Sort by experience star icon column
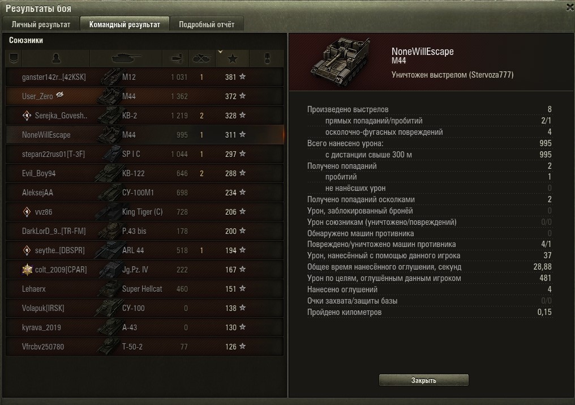Viewport: 575px width, 405px height. [x=233, y=58]
